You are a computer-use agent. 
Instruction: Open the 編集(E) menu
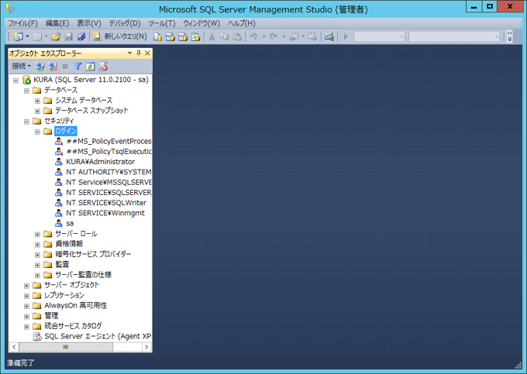coord(57,23)
